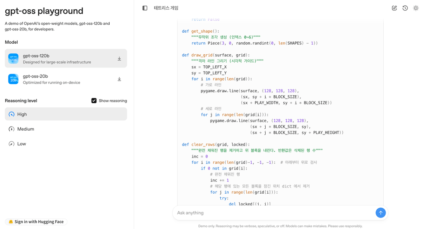
Task: Click the High reasoning gauge icon
Action: click(x=11, y=114)
